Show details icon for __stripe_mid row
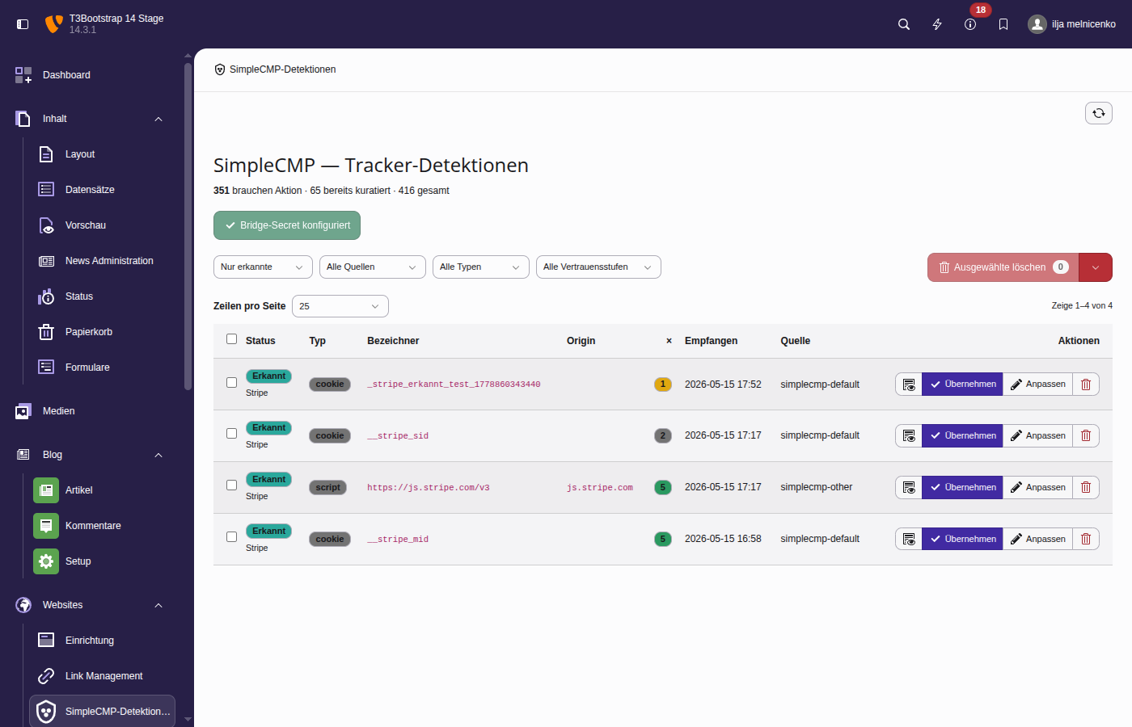The width and height of the screenshot is (1132, 727). tap(909, 540)
